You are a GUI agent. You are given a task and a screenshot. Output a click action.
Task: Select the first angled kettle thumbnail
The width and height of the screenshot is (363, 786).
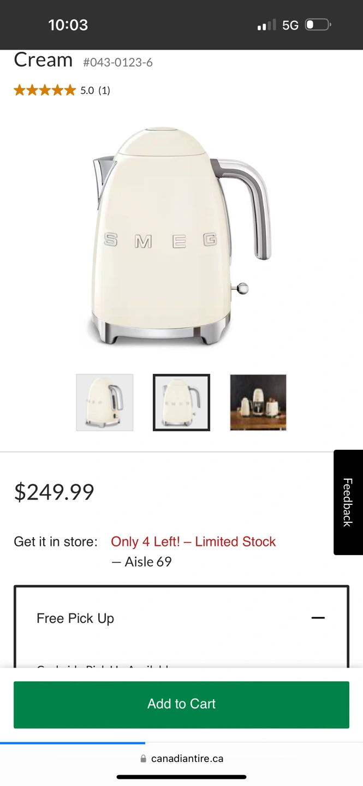pos(105,403)
